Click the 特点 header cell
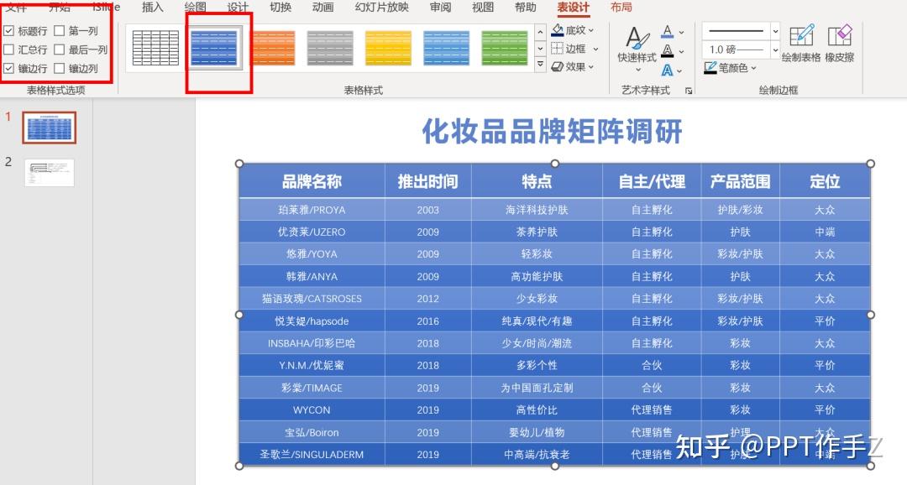 click(537, 181)
